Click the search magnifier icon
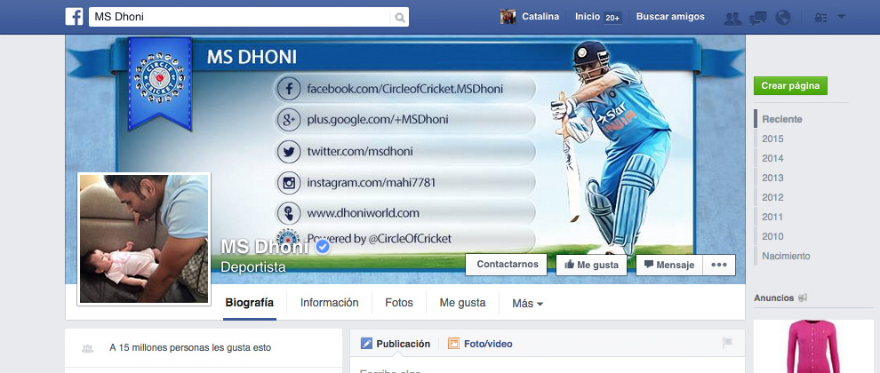Screen dimensions: 880x373 coord(400,18)
